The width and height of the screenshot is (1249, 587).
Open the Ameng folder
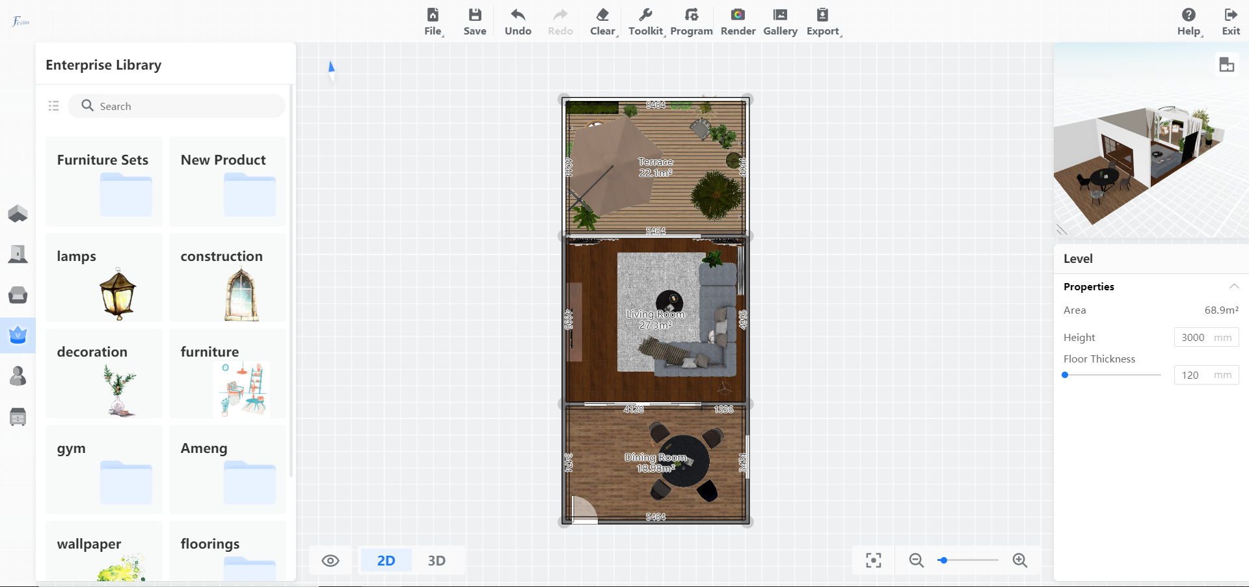pos(228,469)
